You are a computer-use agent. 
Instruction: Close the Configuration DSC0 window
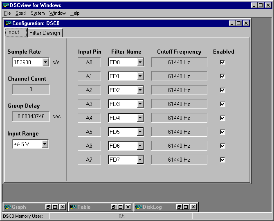246,23
